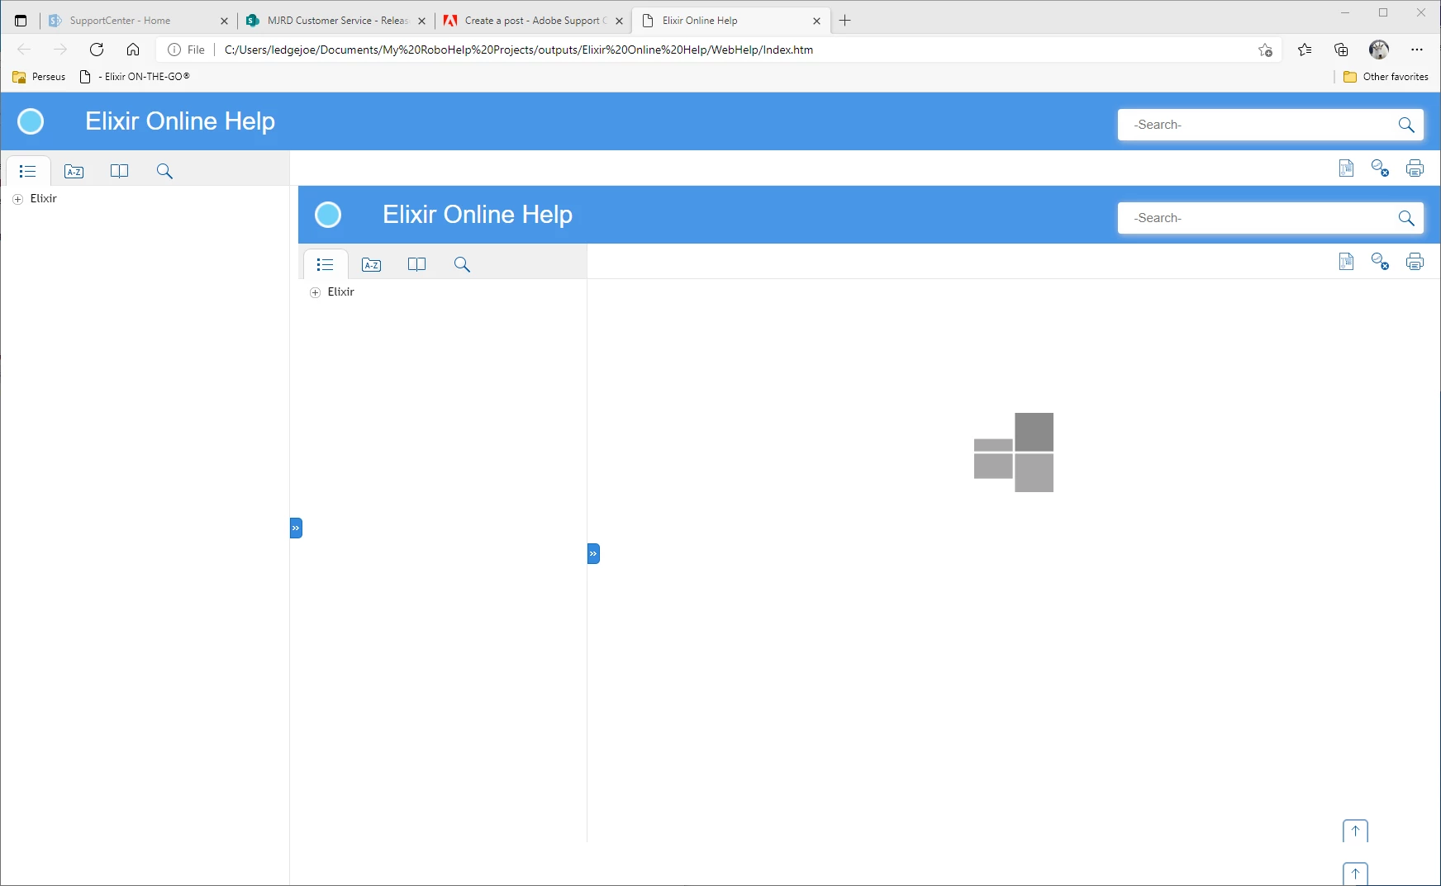Collapse the outer sidebar with its blue chevron handle

click(296, 528)
